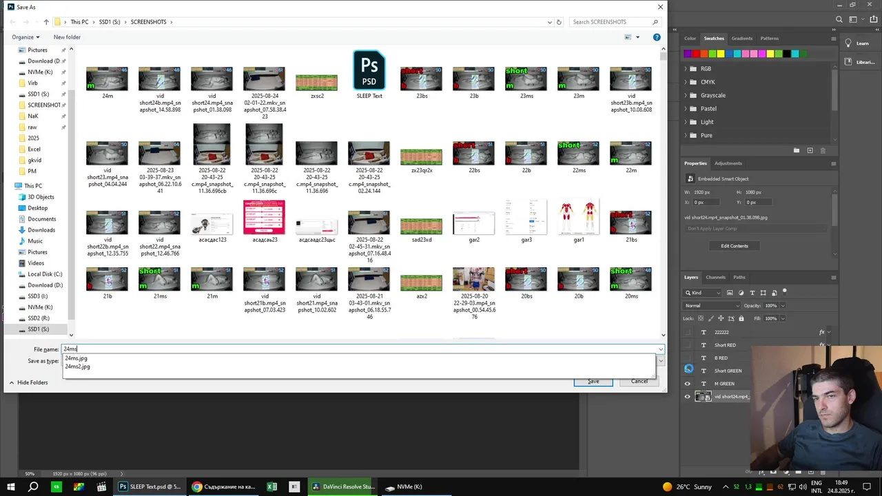Viewport: 882px width, 496px height.
Task: Switch to the Gradients tab
Action: 742,39
